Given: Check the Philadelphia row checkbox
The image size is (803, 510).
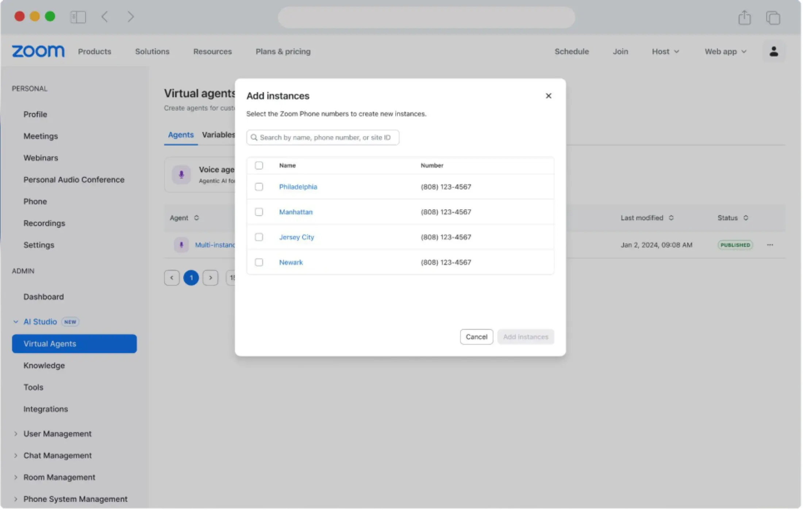Looking at the screenshot, I should coord(259,187).
